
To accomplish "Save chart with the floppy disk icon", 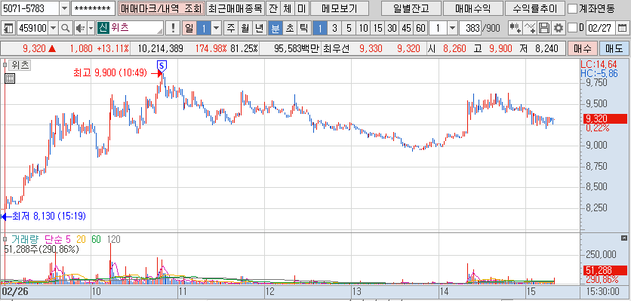I will (x=543, y=28).
